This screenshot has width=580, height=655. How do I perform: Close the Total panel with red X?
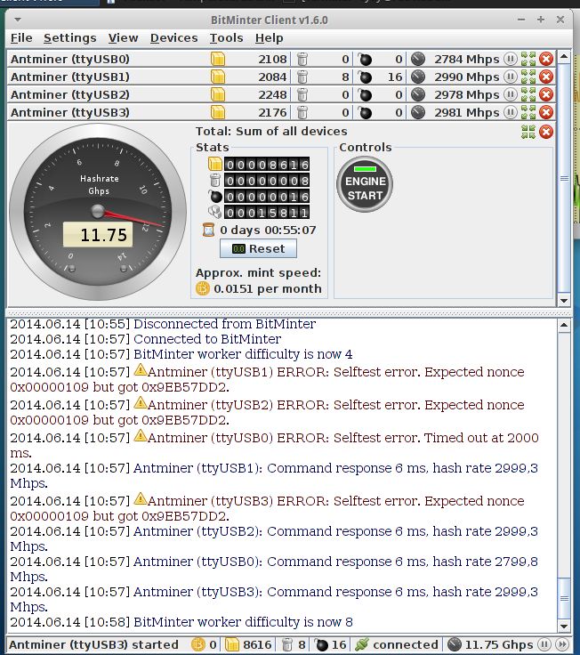pos(546,132)
